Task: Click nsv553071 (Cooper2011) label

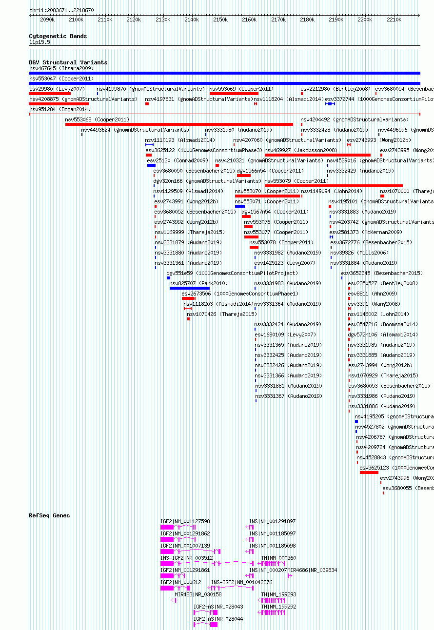Action: [267, 201]
